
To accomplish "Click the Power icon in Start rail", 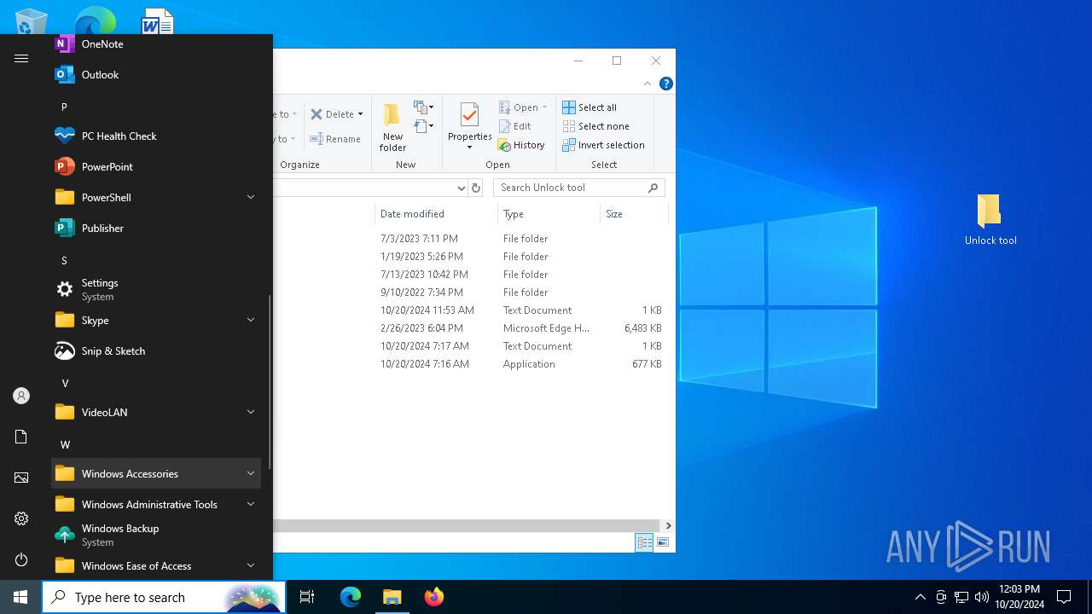I will pos(21,559).
